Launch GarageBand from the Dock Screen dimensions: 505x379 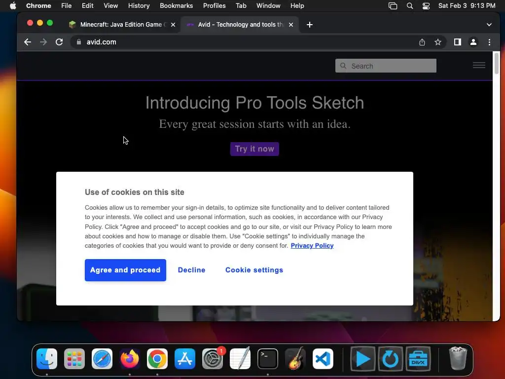295,359
